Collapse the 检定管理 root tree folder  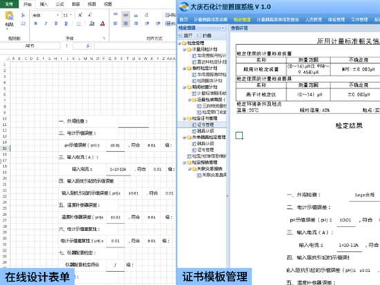pyautogui.click(x=180, y=43)
